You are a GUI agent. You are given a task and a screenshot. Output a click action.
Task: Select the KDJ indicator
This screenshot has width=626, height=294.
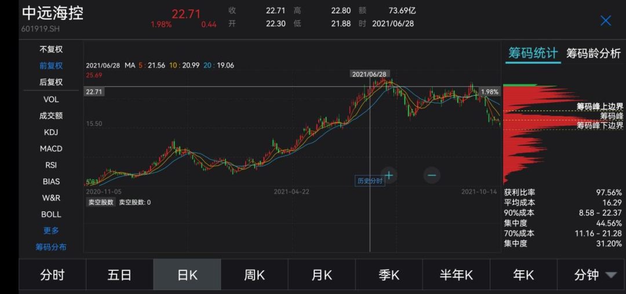point(51,132)
